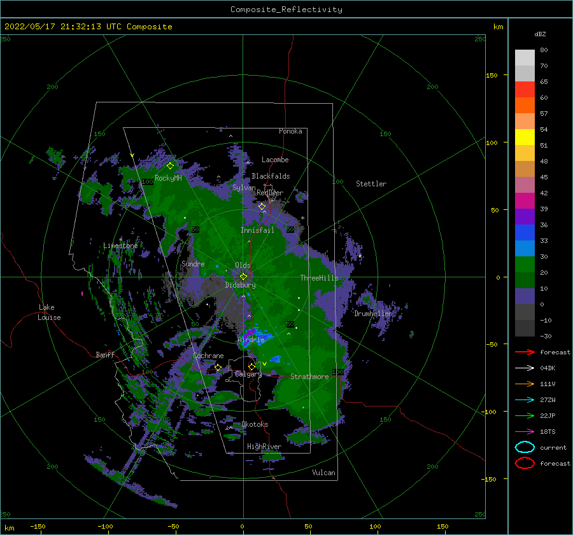The height and width of the screenshot is (535, 573).
Task: Click the Blackfalds label
Action: coord(271,176)
